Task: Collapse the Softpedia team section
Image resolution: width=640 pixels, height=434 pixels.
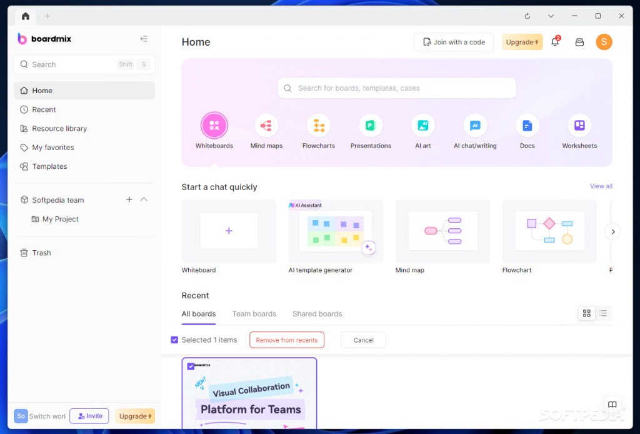Action: pyautogui.click(x=144, y=199)
